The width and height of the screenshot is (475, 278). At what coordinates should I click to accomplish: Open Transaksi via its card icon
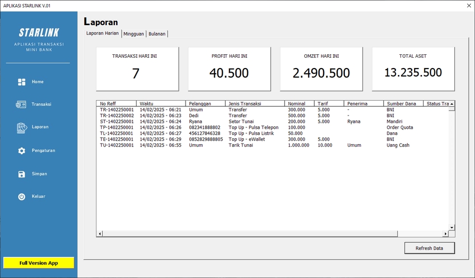click(x=21, y=105)
